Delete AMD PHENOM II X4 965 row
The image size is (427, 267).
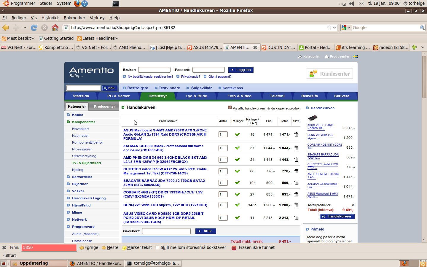coord(296,160)
